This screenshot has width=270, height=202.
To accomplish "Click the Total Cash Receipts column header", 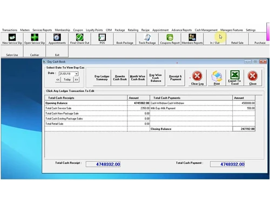I will [86, 98].
